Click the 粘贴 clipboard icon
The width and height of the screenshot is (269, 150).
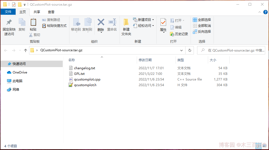click(x=33, y=23)
